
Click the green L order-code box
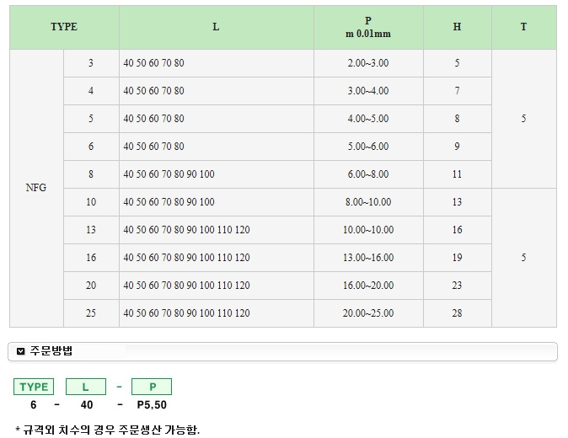click(x=87, y=387)
